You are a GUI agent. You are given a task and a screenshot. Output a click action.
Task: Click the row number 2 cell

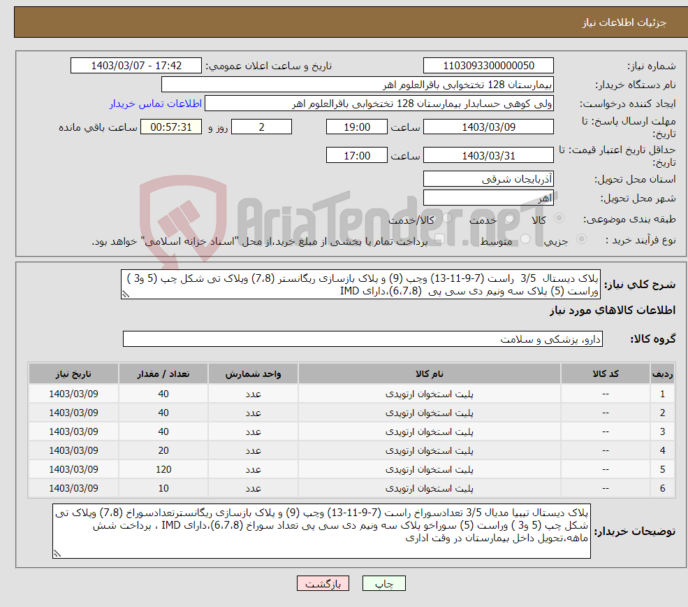663,413
